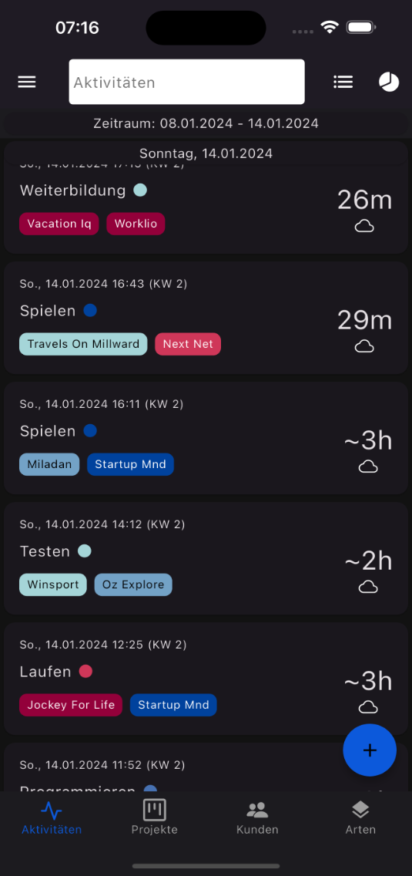Tap cloud icon on Laufen entry
The width and height of the screenshot is (412, 876).
(x=368, y=707)
